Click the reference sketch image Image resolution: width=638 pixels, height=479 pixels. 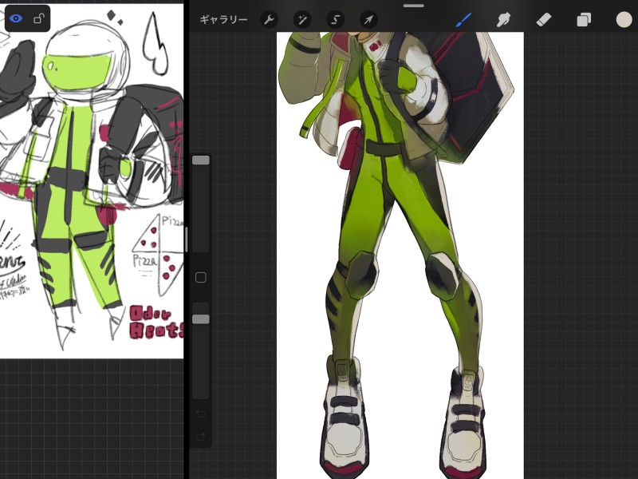92,181
